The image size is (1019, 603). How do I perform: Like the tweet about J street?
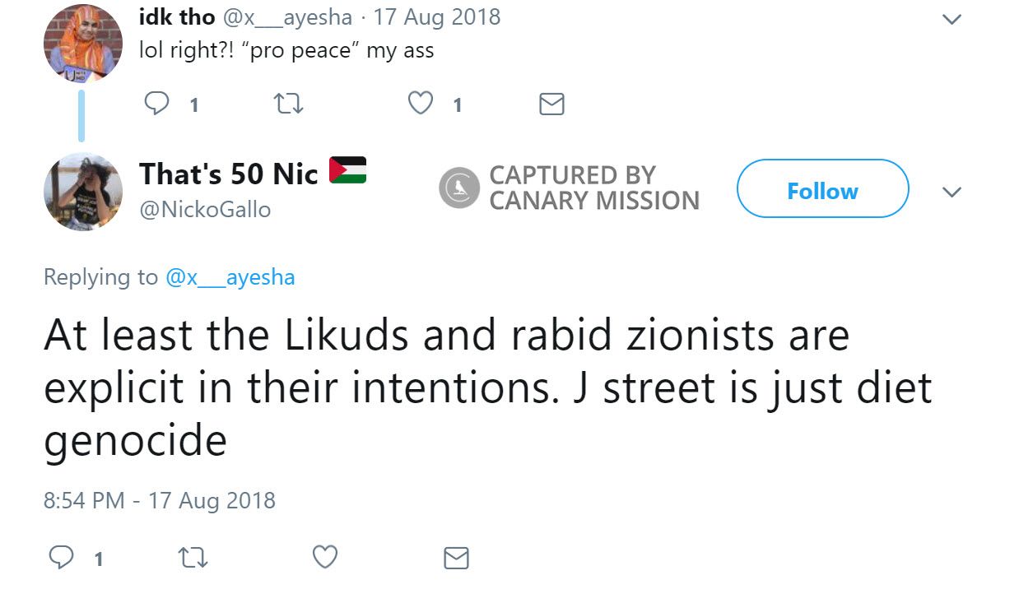pos(325,558)
